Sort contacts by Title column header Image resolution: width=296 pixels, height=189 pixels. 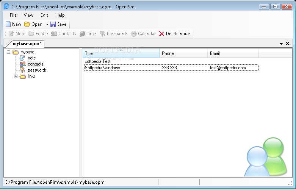coord(121,53)
